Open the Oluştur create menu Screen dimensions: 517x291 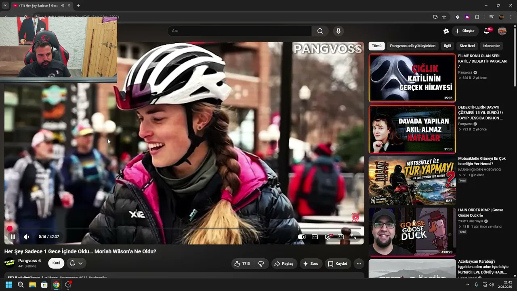(464, 31)
